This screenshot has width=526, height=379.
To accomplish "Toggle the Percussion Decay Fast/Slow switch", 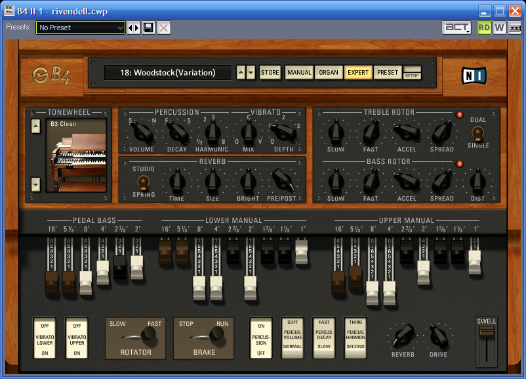I will [324, 338].
